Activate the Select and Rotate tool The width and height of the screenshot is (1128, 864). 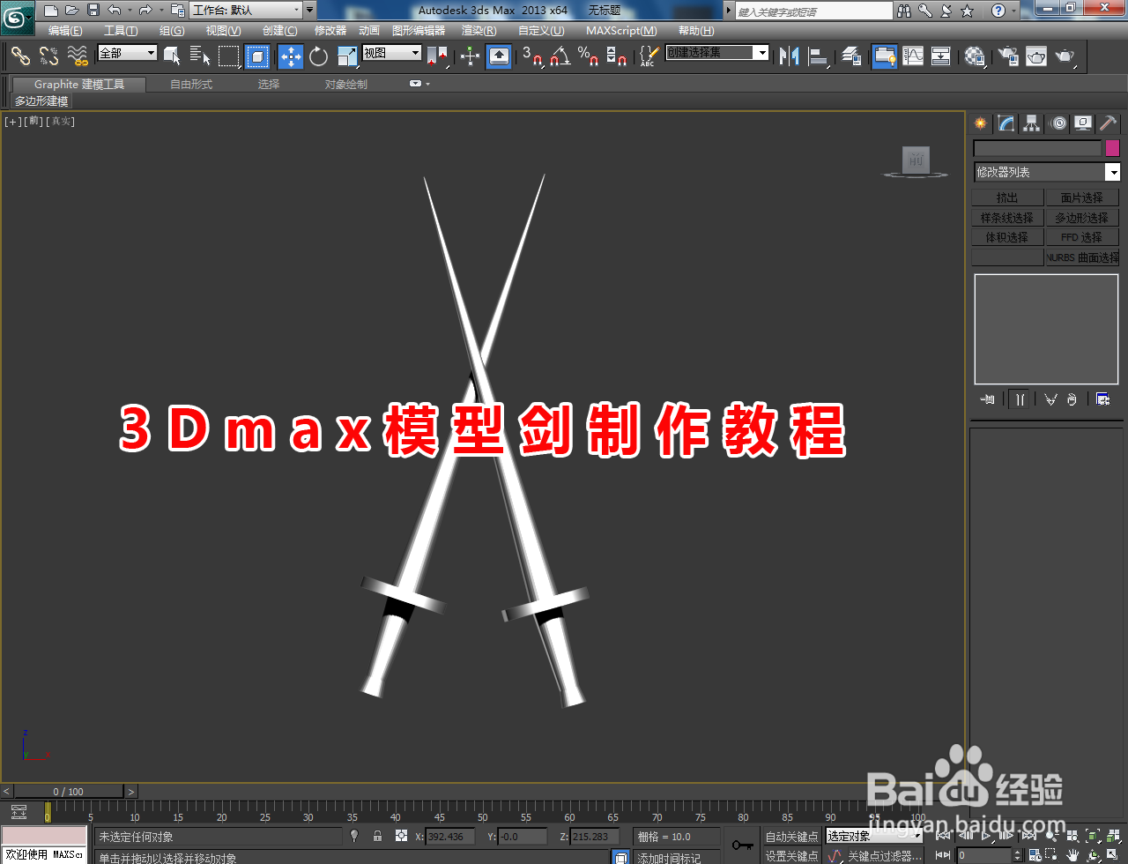(319, 56)
